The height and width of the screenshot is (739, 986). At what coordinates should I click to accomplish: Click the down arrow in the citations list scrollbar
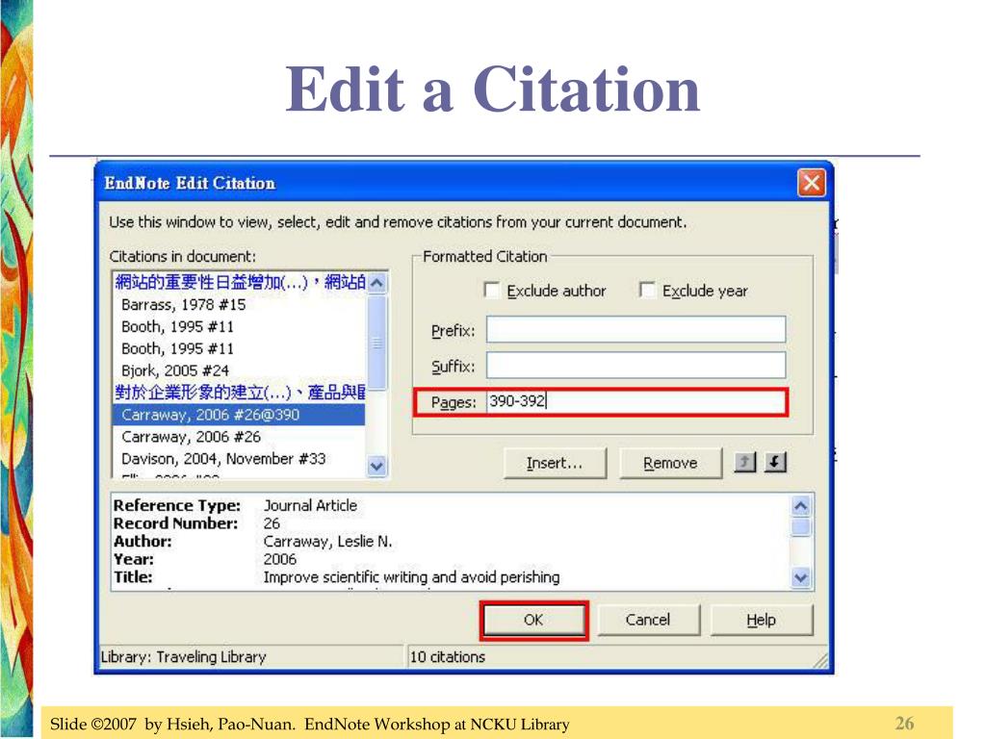tap(376, 467)
